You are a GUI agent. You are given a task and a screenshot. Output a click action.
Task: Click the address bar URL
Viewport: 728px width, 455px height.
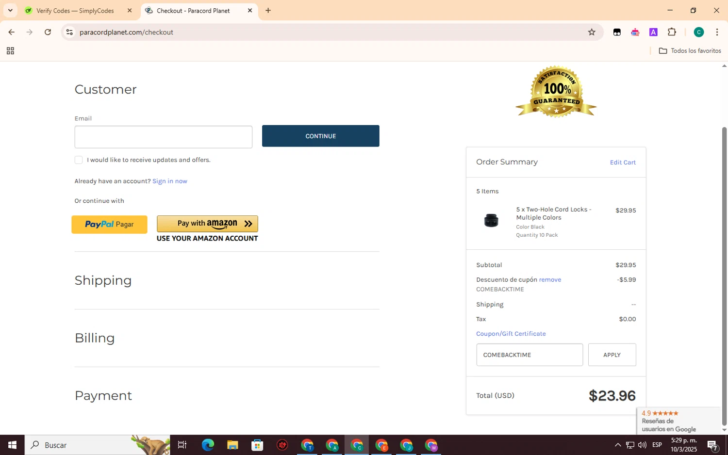(126, 32)
